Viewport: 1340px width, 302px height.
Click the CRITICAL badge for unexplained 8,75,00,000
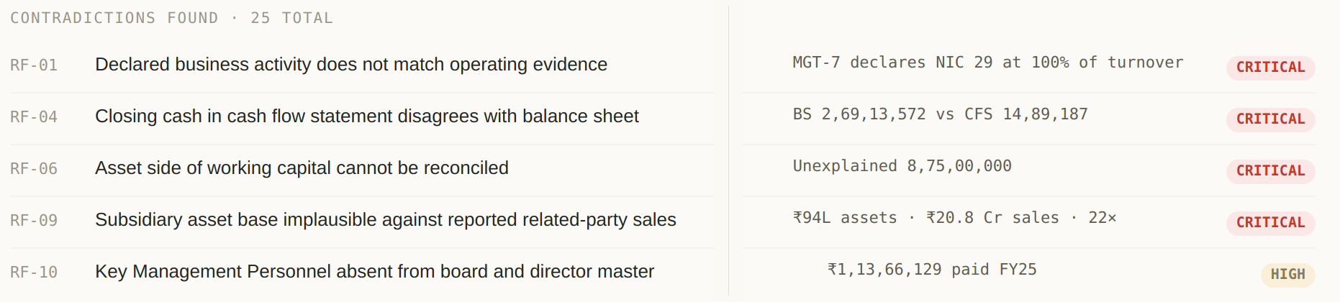[1271, 171]
